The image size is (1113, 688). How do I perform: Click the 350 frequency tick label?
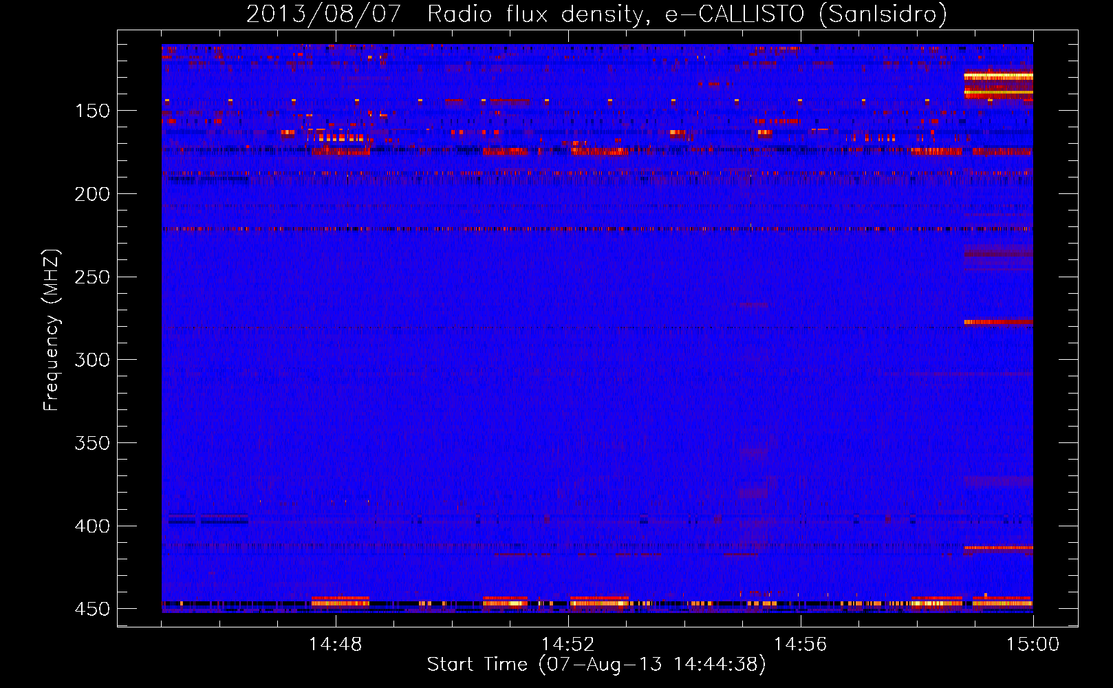pos(92,443)
